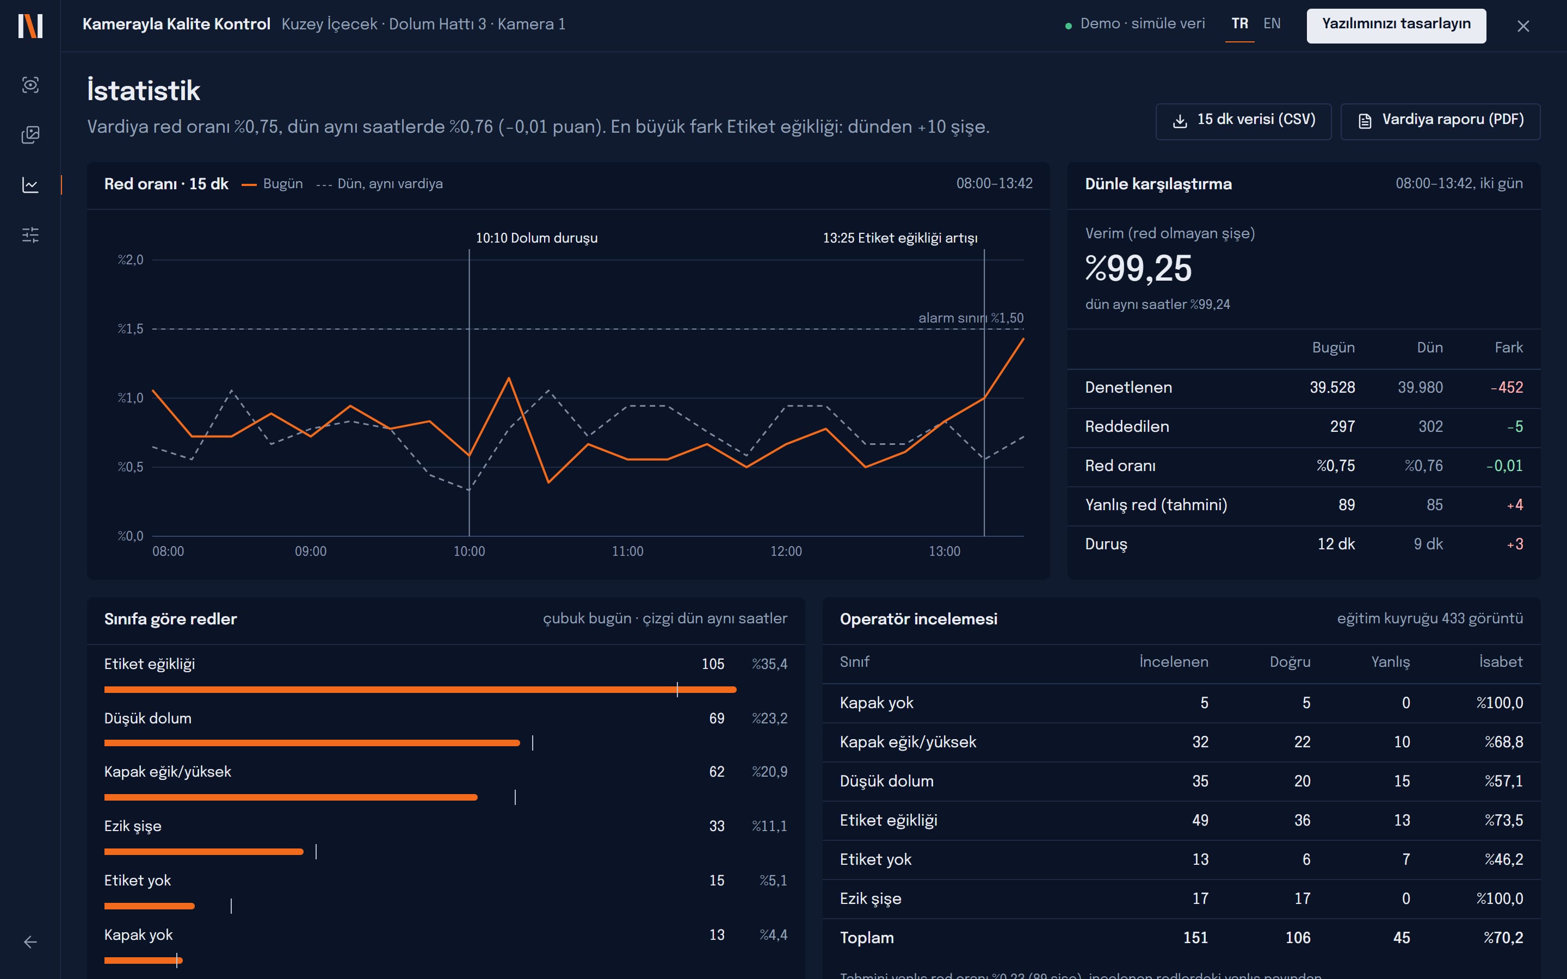This screenshot has width=1567, height=979.
Task: Click the Duruş value 12 dk
Action: (1336, 544)
